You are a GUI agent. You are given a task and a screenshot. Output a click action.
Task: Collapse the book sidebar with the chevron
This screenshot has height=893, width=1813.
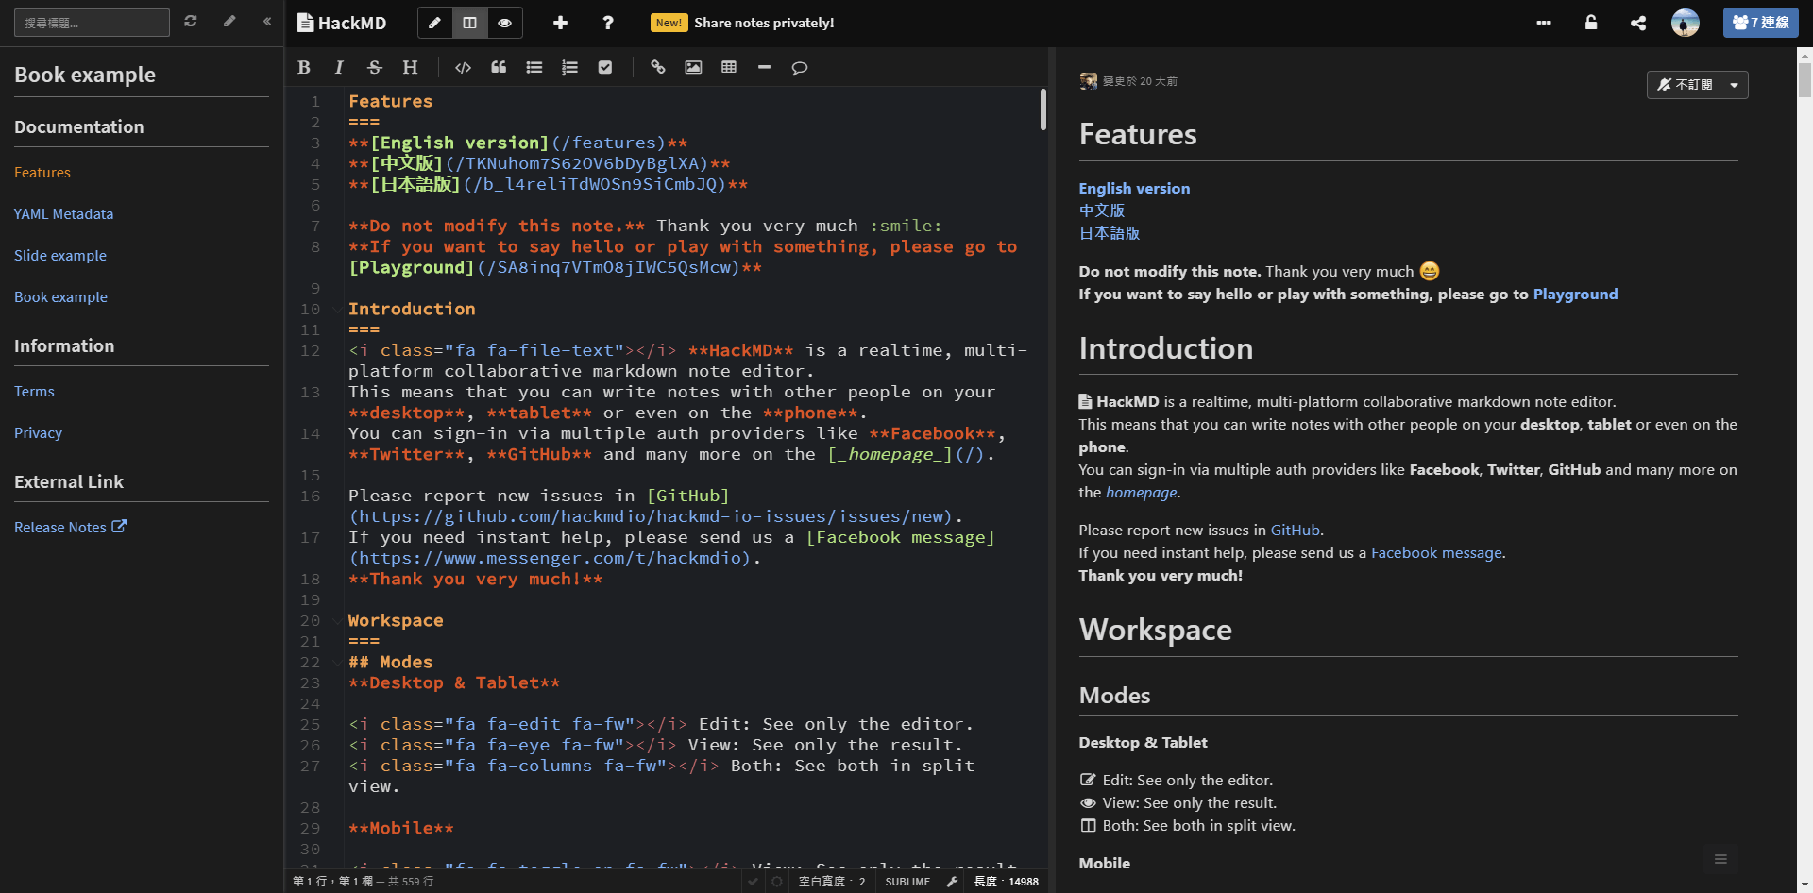pyautogui.click(x=267, y=21)
